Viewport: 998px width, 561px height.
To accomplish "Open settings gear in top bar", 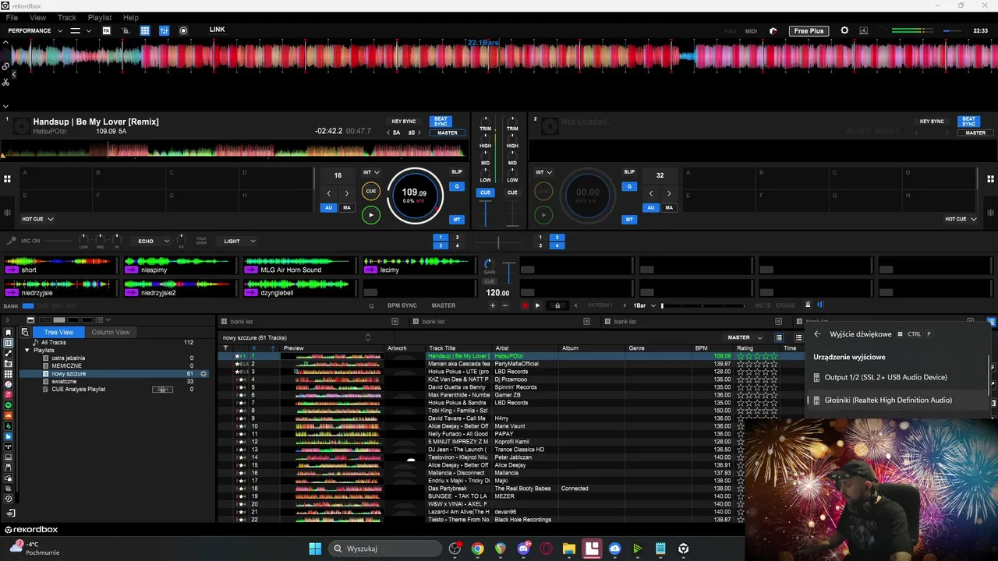I will pos(844,30).
